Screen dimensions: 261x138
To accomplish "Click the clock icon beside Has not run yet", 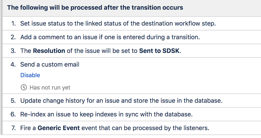I will tap(24, 87).
